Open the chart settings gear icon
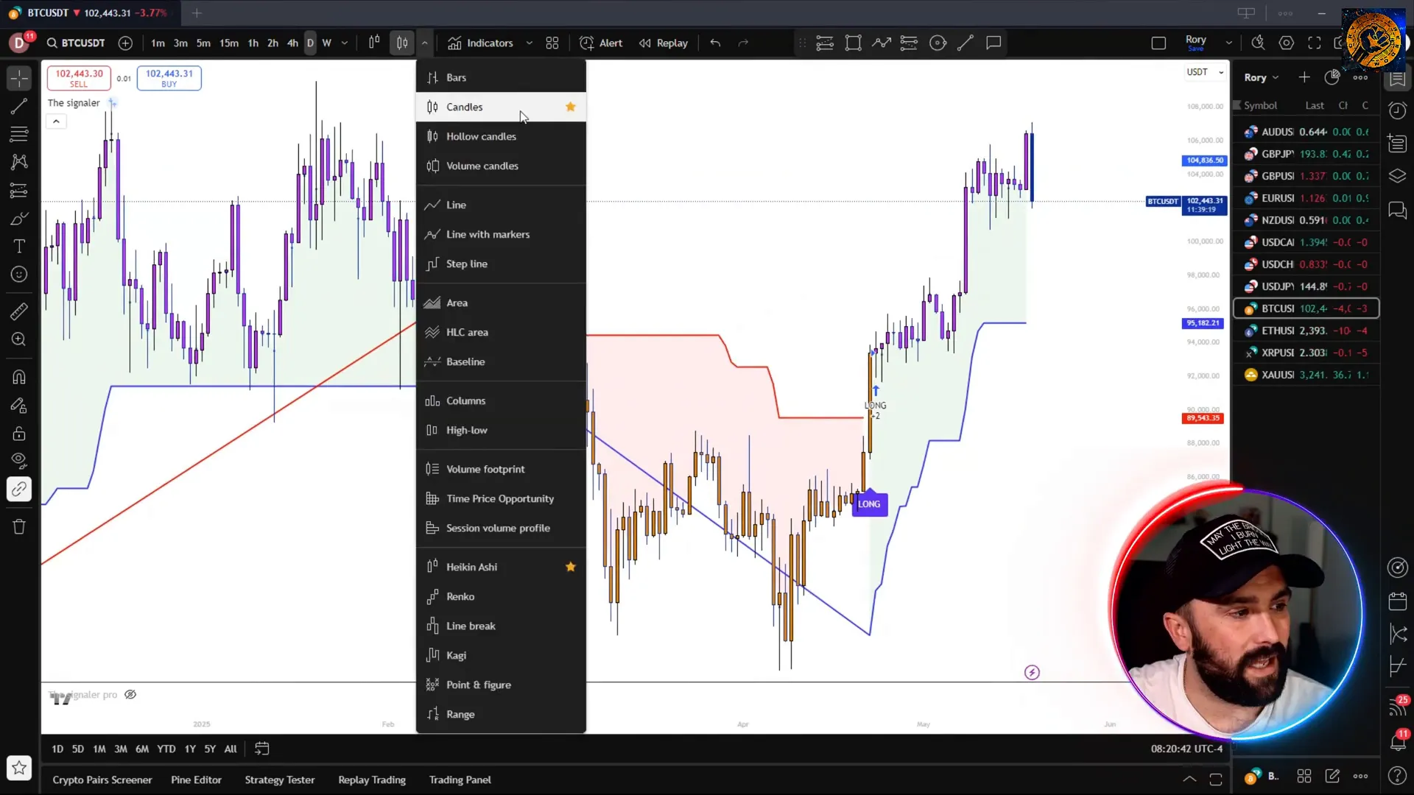 (x=1287, y=43)
